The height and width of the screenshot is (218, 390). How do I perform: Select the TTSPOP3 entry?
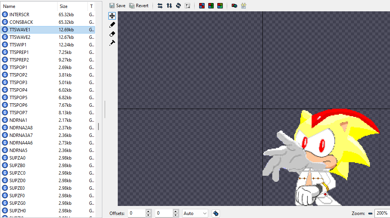pos(48,83)
